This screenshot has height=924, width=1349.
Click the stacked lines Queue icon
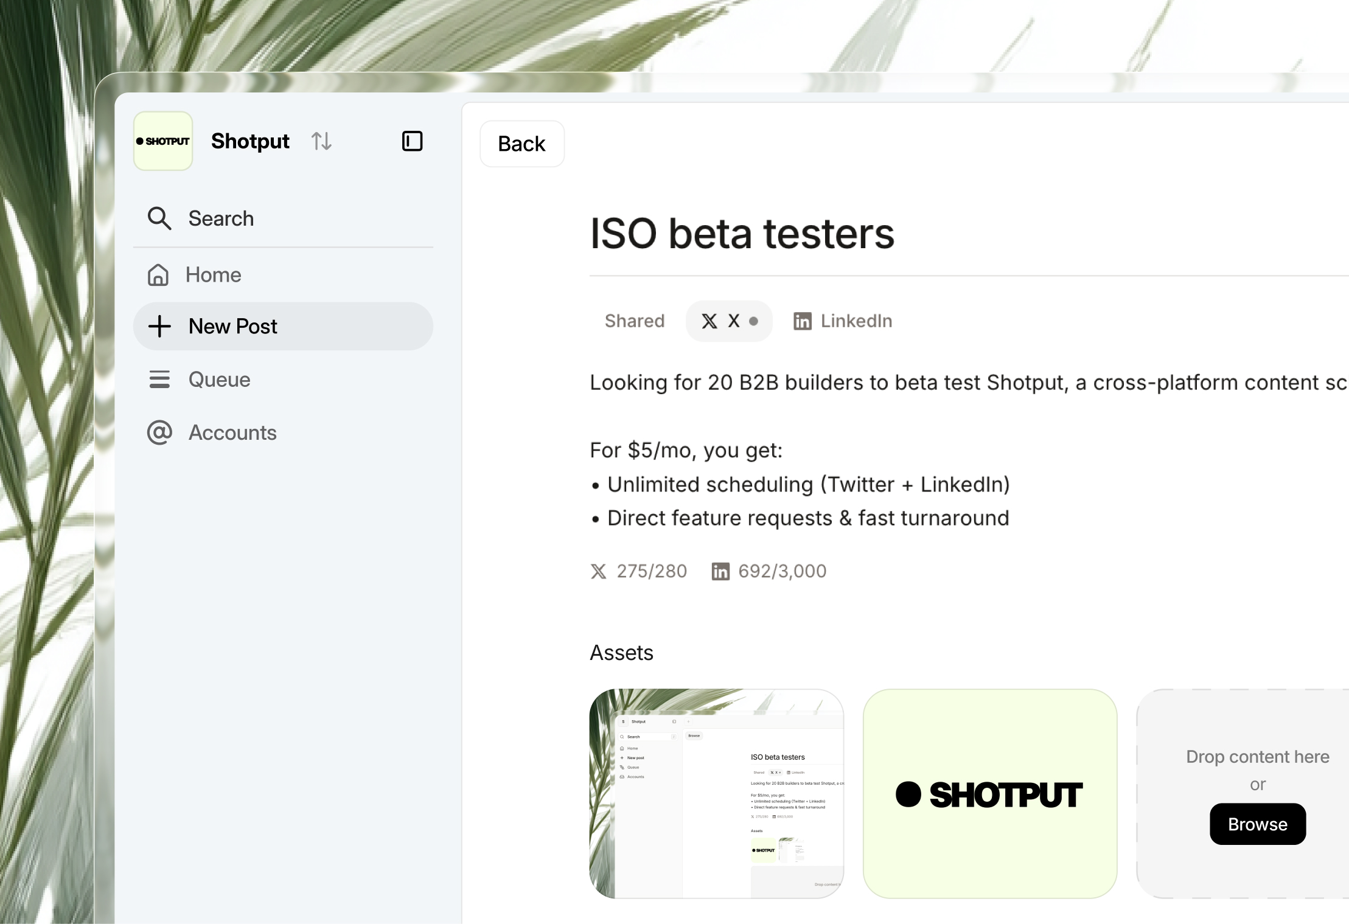159,380
